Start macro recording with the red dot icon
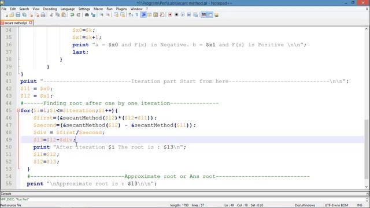This screenshot has width=370, height=208. coord(170,15)
